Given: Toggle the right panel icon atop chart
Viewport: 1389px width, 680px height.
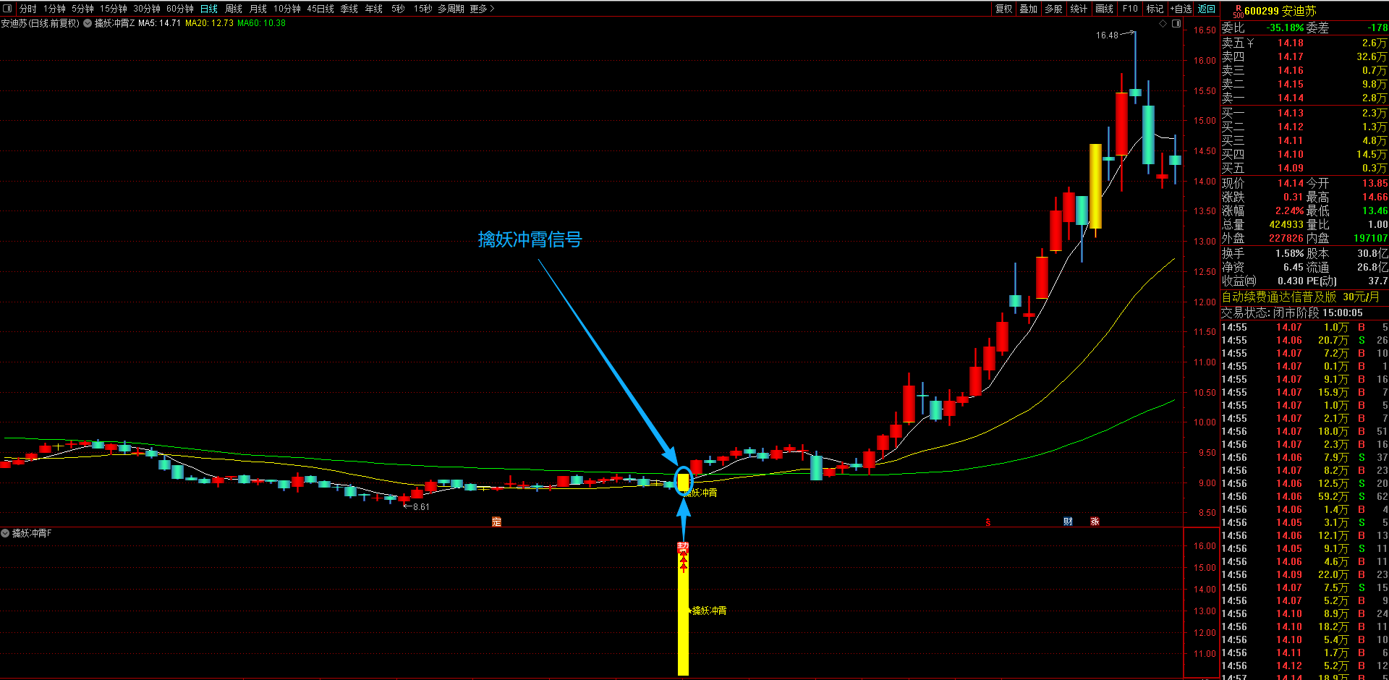Looking at the screenshot, I should point(1176,24).
